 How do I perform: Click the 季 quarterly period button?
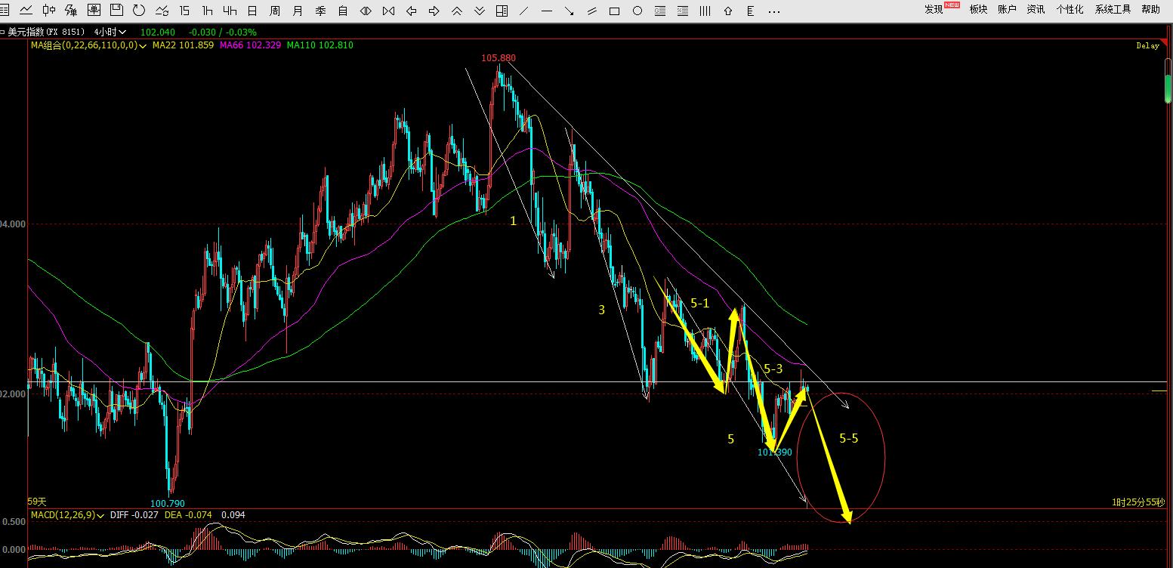(320, 11)
